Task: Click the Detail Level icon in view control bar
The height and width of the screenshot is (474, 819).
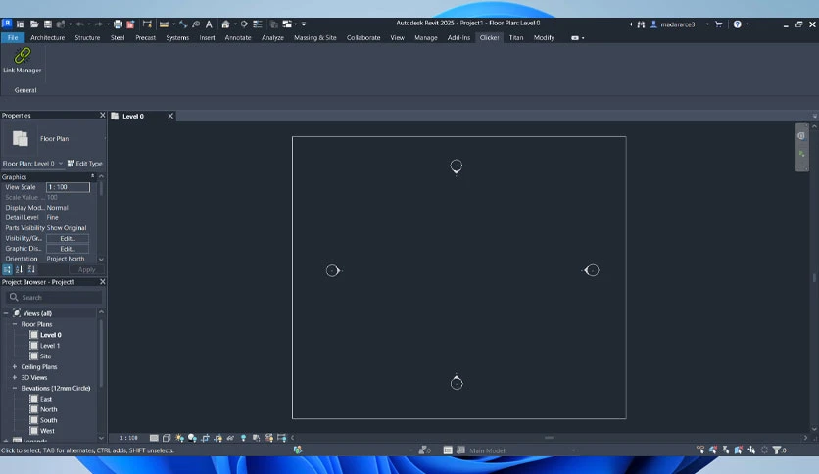Action: (x=154, y=438)
